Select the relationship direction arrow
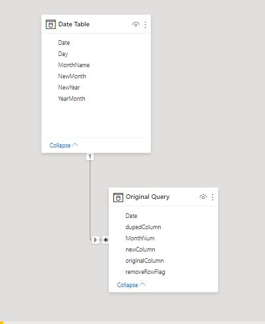265x324 pixels. pyautogui.click(x=95, y=240)
